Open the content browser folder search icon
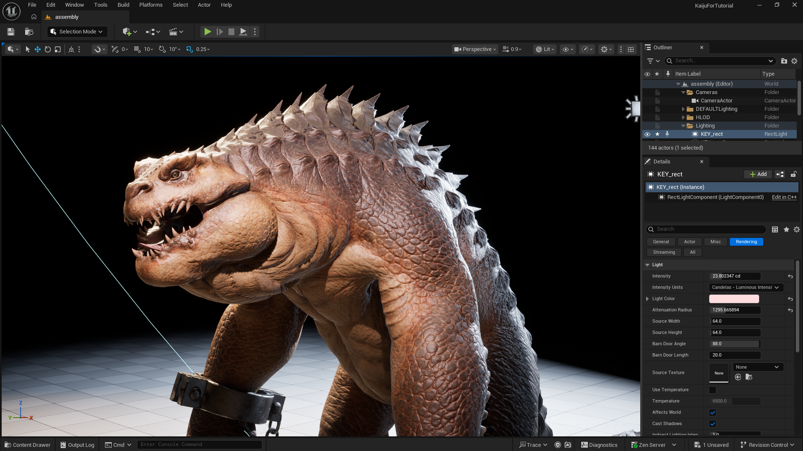 [29, 32]
